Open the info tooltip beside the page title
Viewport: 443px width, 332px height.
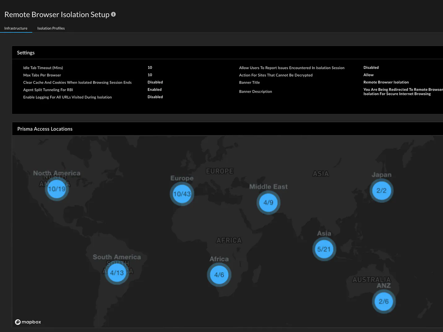(x=113, y=14)
